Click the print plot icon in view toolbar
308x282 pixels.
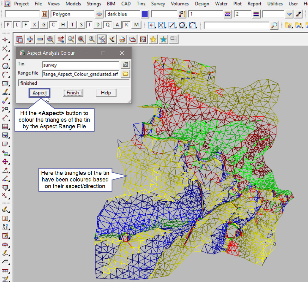coord(123,40)
